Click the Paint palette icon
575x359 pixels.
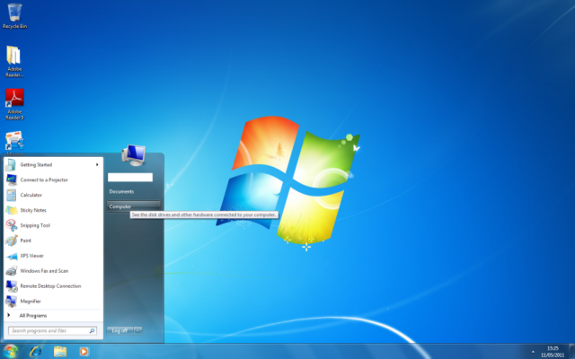(x=11, y=241)
